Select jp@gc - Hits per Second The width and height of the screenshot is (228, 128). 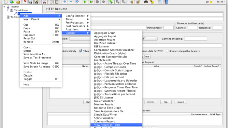[x=116, y=77]
